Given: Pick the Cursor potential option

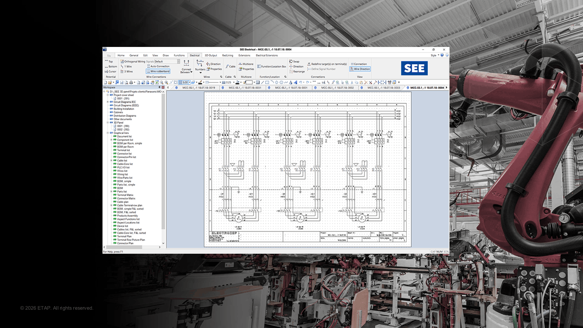Looking at the screenshot, I should click(x=110, y=72).
